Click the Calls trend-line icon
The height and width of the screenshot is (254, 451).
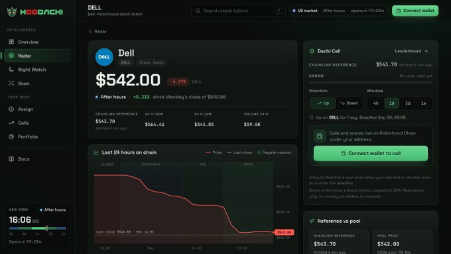coord(11,123)
